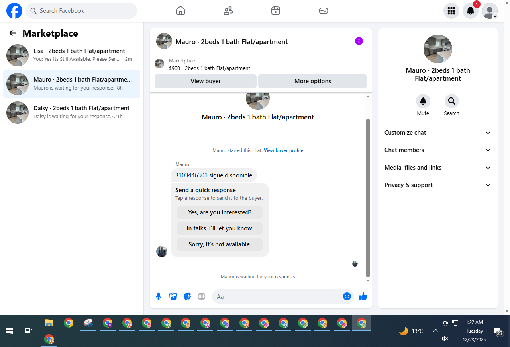The width and height of the screenshot is (510, 347).
Task: Send quick response "In talks. I'll let you know."
Action: coord(220,228)
